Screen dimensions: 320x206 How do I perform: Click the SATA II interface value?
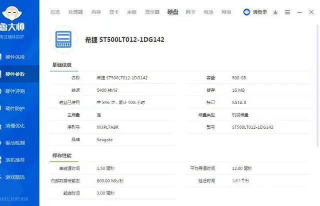pos(239,102)
